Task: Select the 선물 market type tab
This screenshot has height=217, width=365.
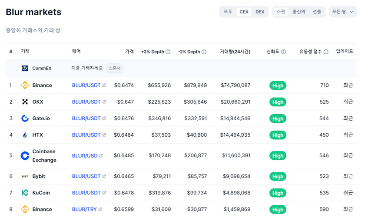Action: coord(317,12)
